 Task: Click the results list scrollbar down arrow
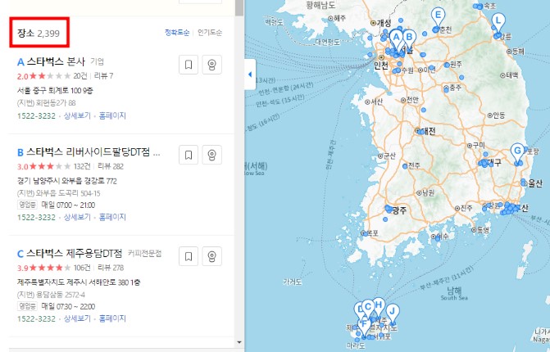[x=239, y=342]
